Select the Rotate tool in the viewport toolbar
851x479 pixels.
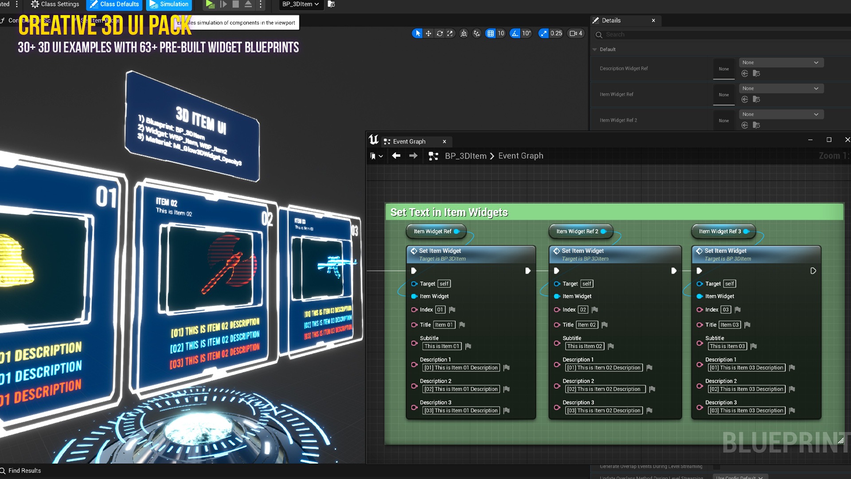tap(439, 33)
